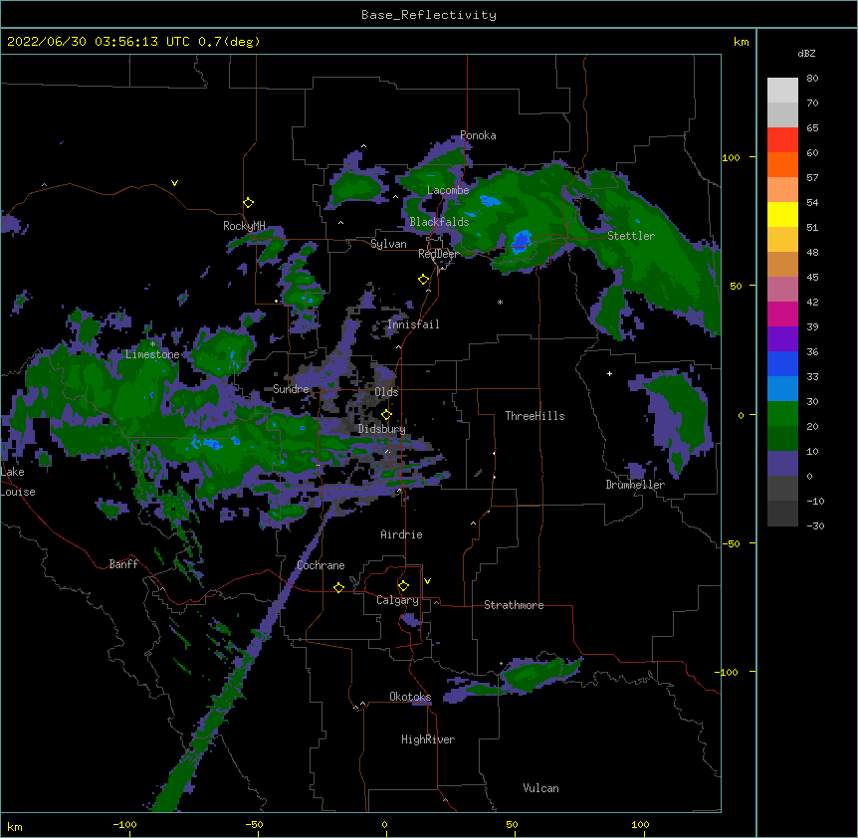Click the yellow diamond marker above Calgary label

pos(403,586)
